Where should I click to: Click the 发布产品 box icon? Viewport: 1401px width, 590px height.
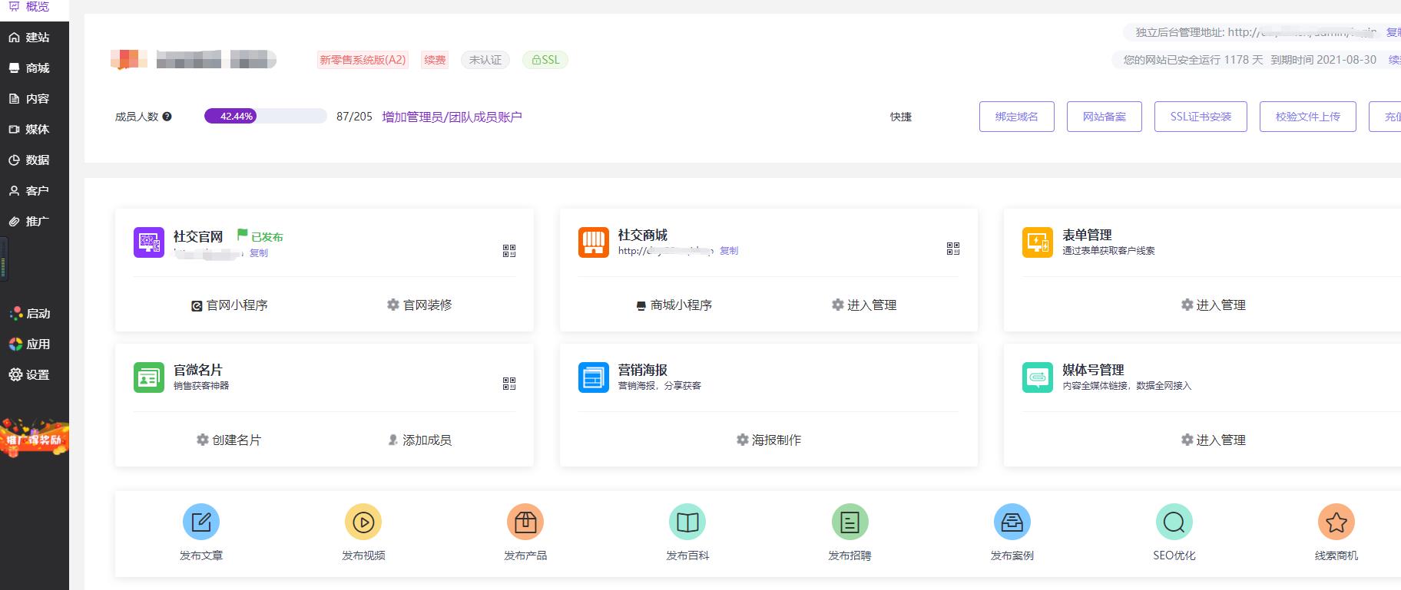(x=525, y=522)
